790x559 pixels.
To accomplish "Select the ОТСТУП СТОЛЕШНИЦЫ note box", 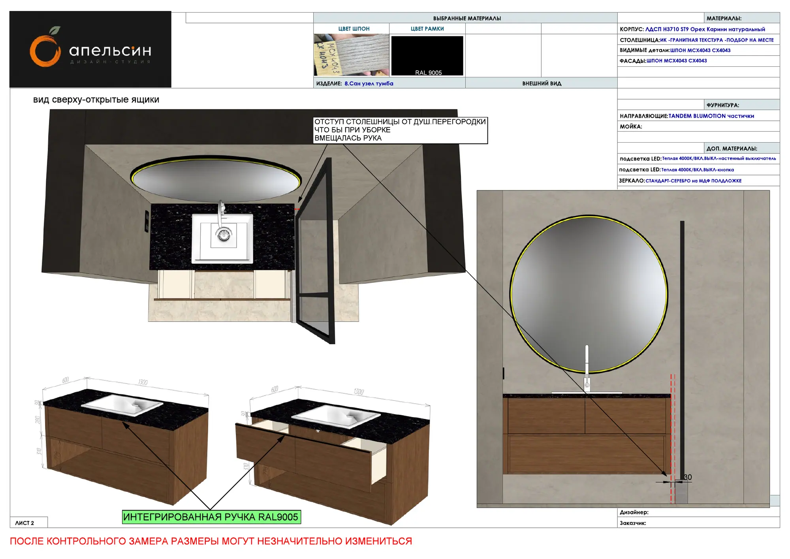I will [x=401, y=130].
